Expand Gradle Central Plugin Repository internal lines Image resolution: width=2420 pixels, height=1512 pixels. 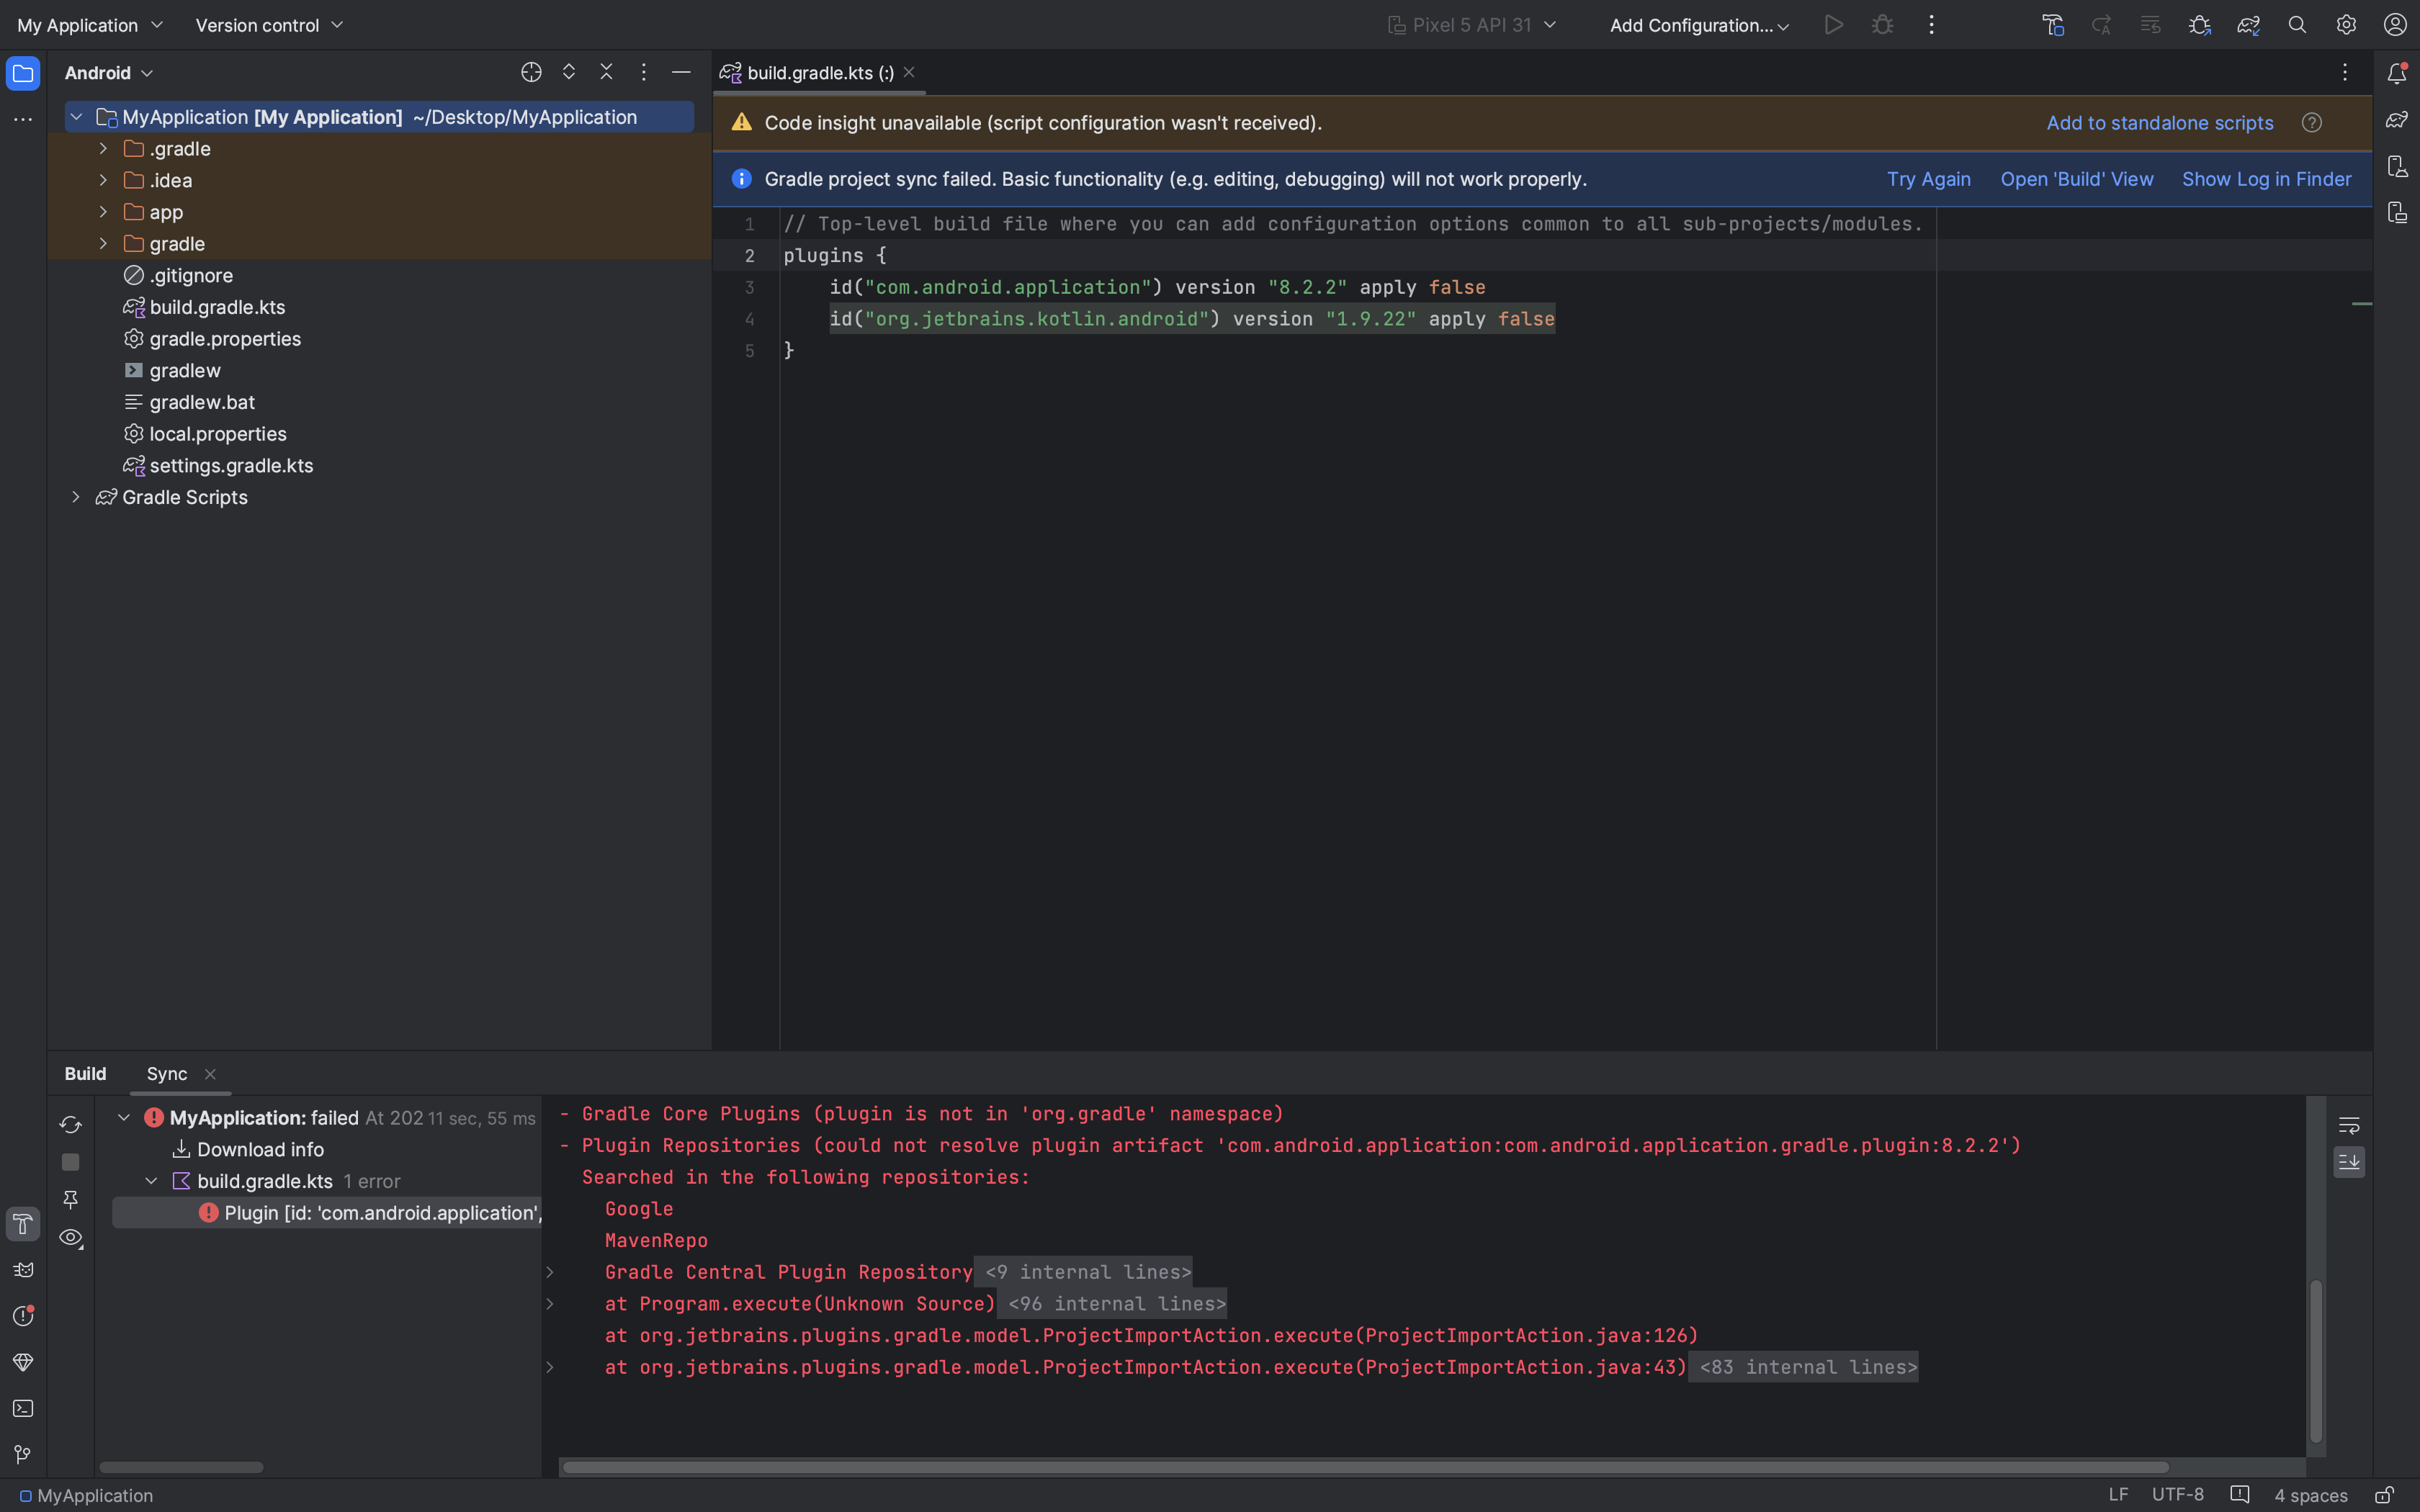point(550,1272)
